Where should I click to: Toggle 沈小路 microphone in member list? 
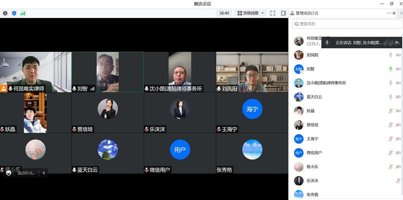(391, 83)
